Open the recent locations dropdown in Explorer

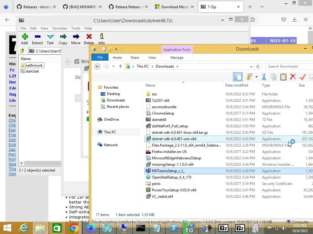(113, 66)
